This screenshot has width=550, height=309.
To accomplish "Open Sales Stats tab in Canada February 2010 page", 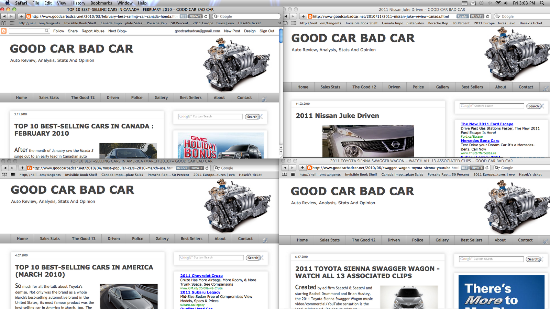I will coord(49,98).
